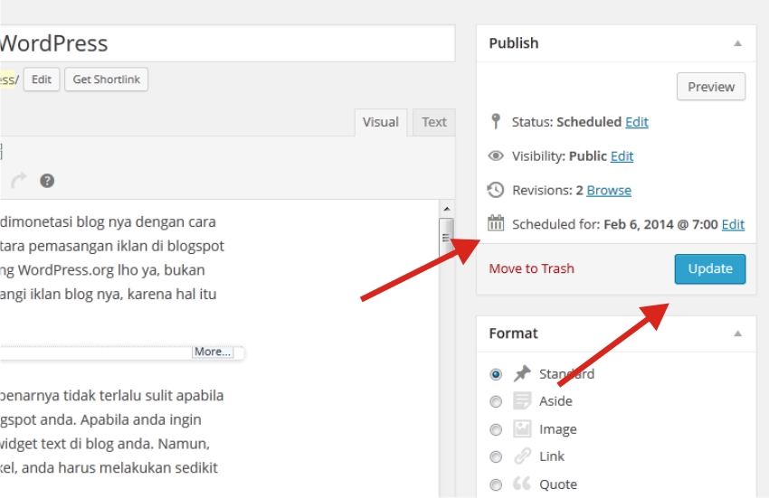
Task: Choose the Link format radio button
Action: (496, 456)
